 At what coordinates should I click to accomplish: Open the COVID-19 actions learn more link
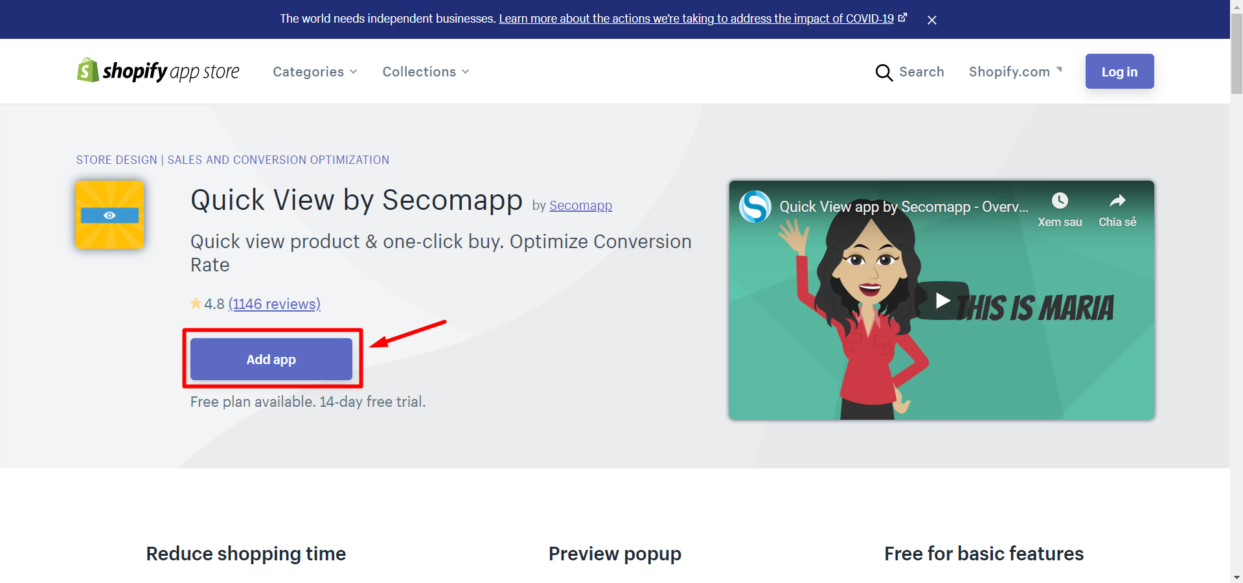[696, 19]
